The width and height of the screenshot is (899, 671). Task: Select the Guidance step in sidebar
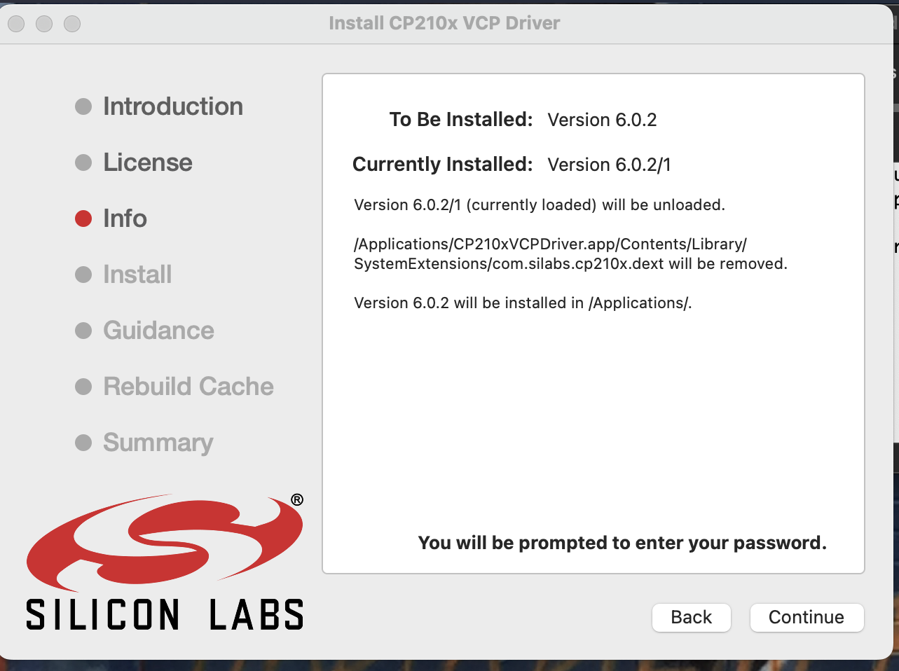(x=158, y=331)
